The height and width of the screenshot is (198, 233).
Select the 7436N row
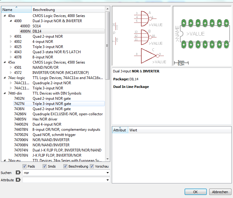(x=59, y=109)
